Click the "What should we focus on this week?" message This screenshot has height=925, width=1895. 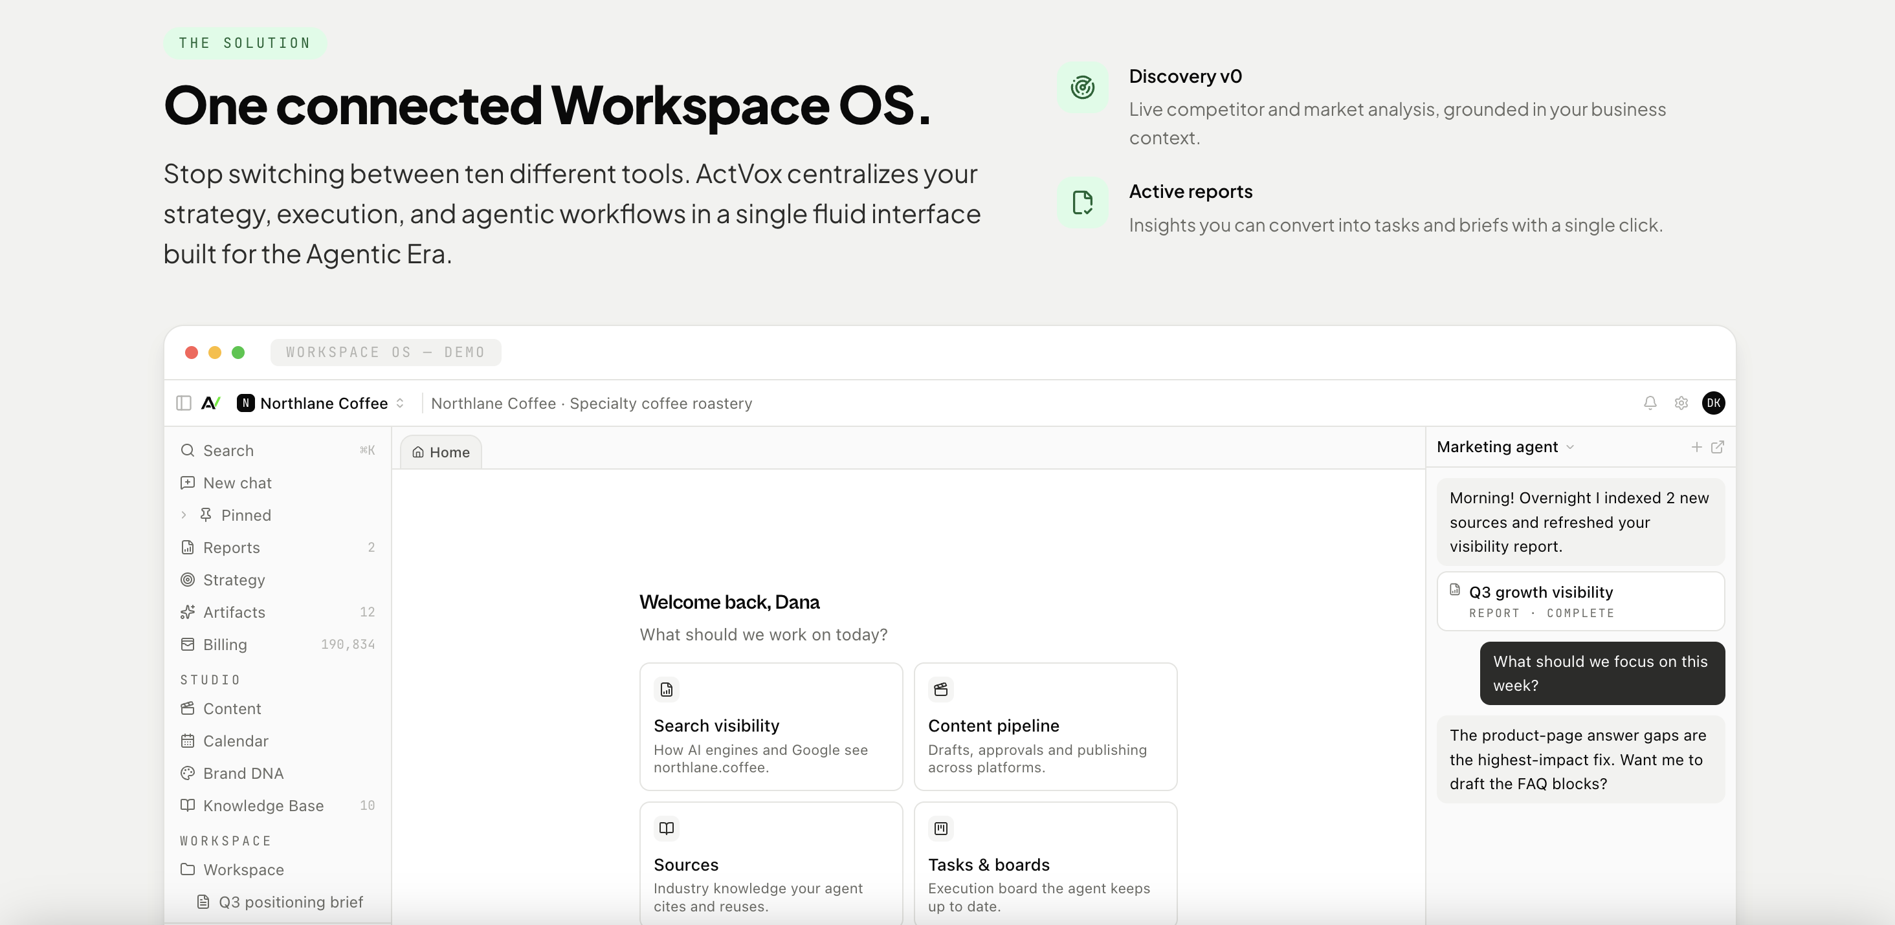point(1602,673)
